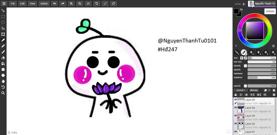Screen dimensions: 277x135
Task: Swap foreground and background colors
Action: 241,9
